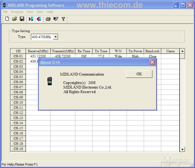Image resolution: width=195 pixels, height=168 pixels.
Task: Click the New file toolbar icon
Action: click(x=7, y=19)
